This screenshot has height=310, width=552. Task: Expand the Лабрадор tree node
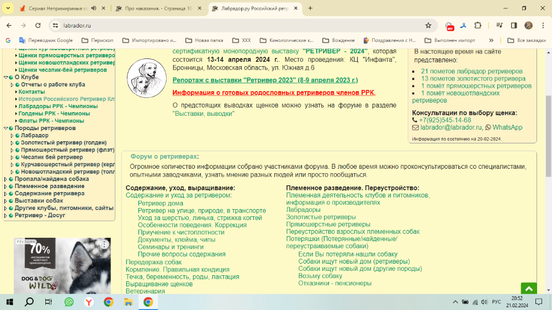pos(12,136)
